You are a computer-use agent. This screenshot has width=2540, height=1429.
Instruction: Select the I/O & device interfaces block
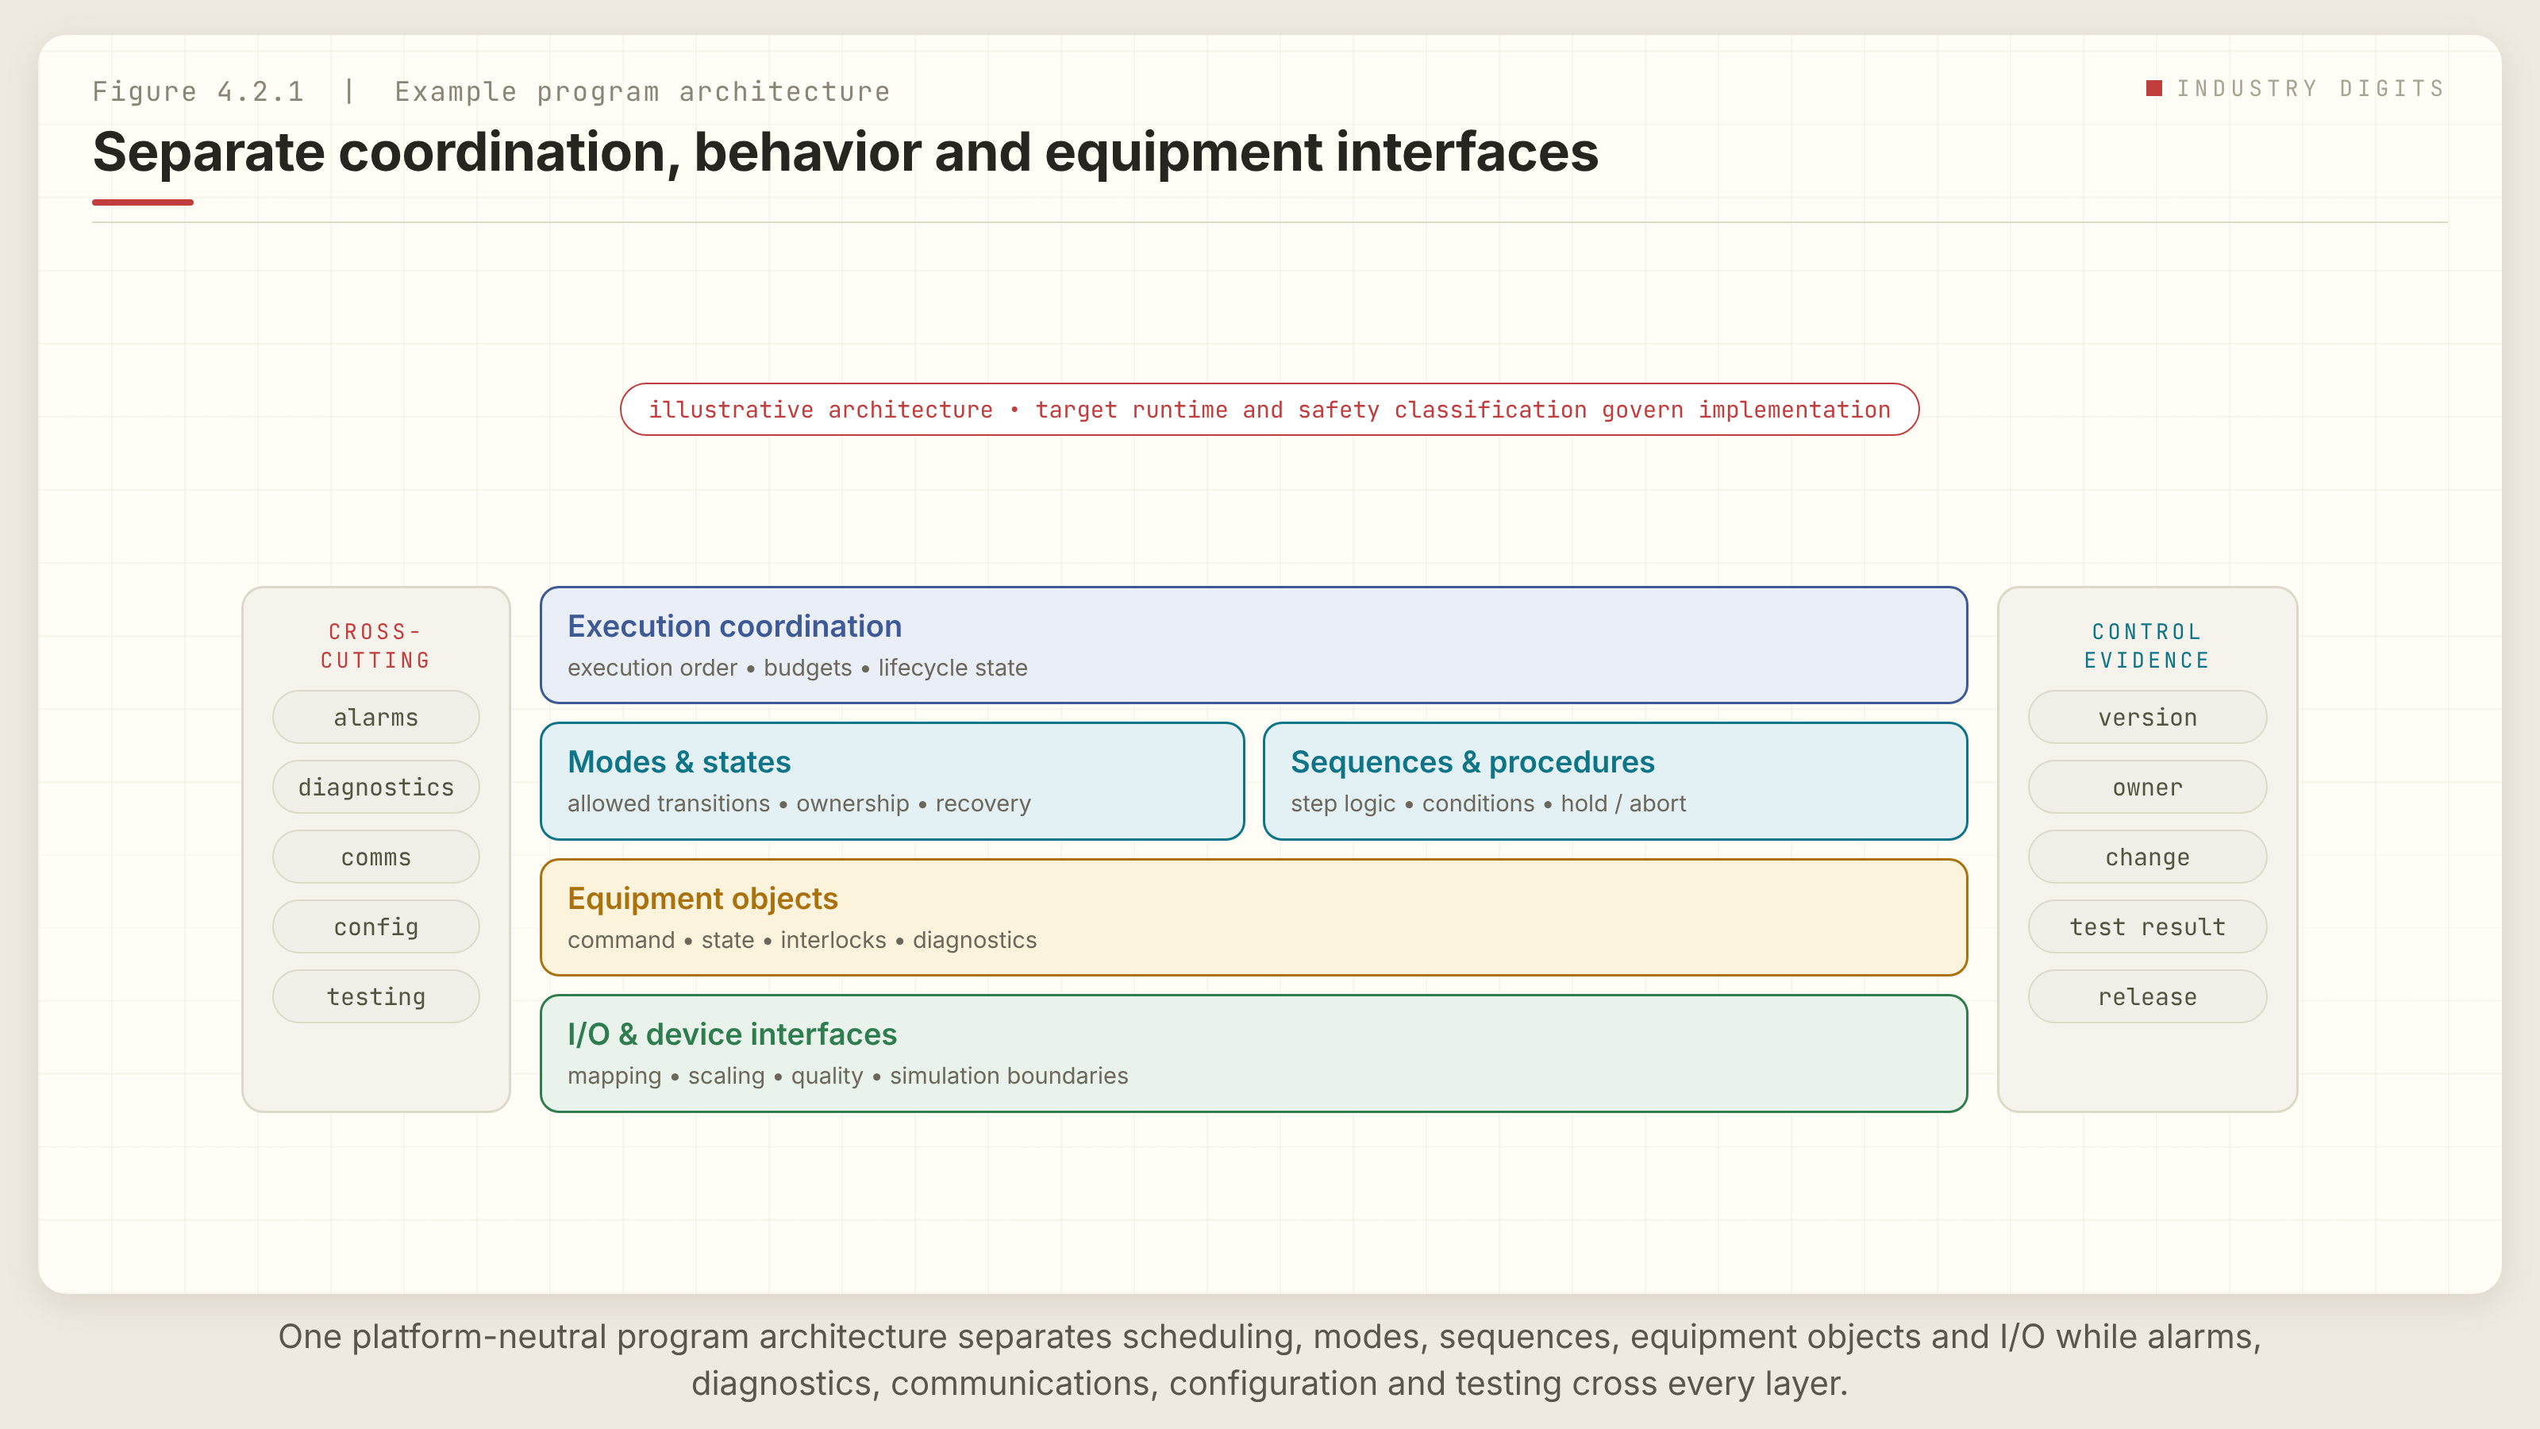point(1253,1053)
